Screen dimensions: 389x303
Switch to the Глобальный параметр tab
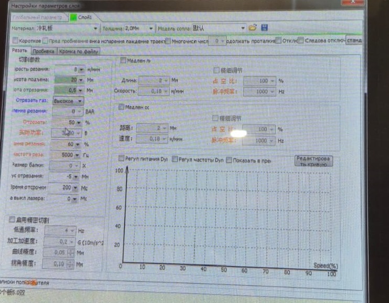pos(37,17)
